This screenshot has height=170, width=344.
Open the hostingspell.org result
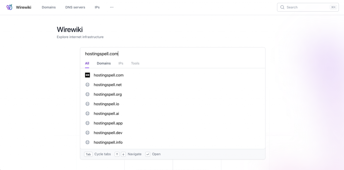(173, 94)
